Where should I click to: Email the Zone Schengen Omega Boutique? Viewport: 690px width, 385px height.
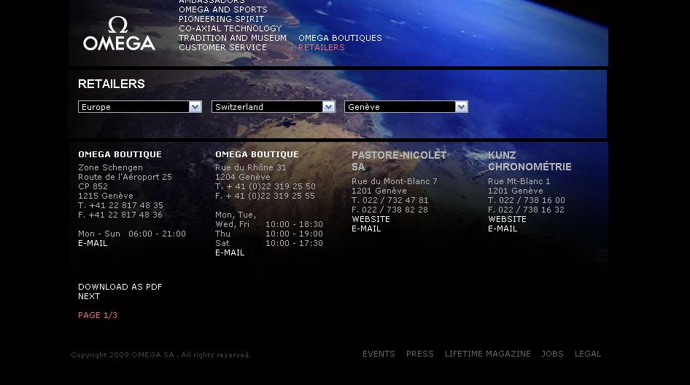coord(93,243)
